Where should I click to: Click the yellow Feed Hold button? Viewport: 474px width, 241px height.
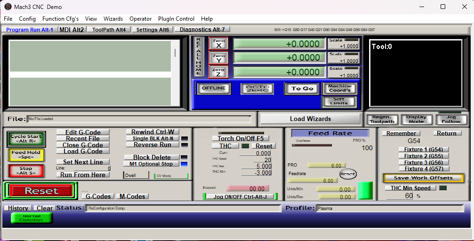(26, 155)
